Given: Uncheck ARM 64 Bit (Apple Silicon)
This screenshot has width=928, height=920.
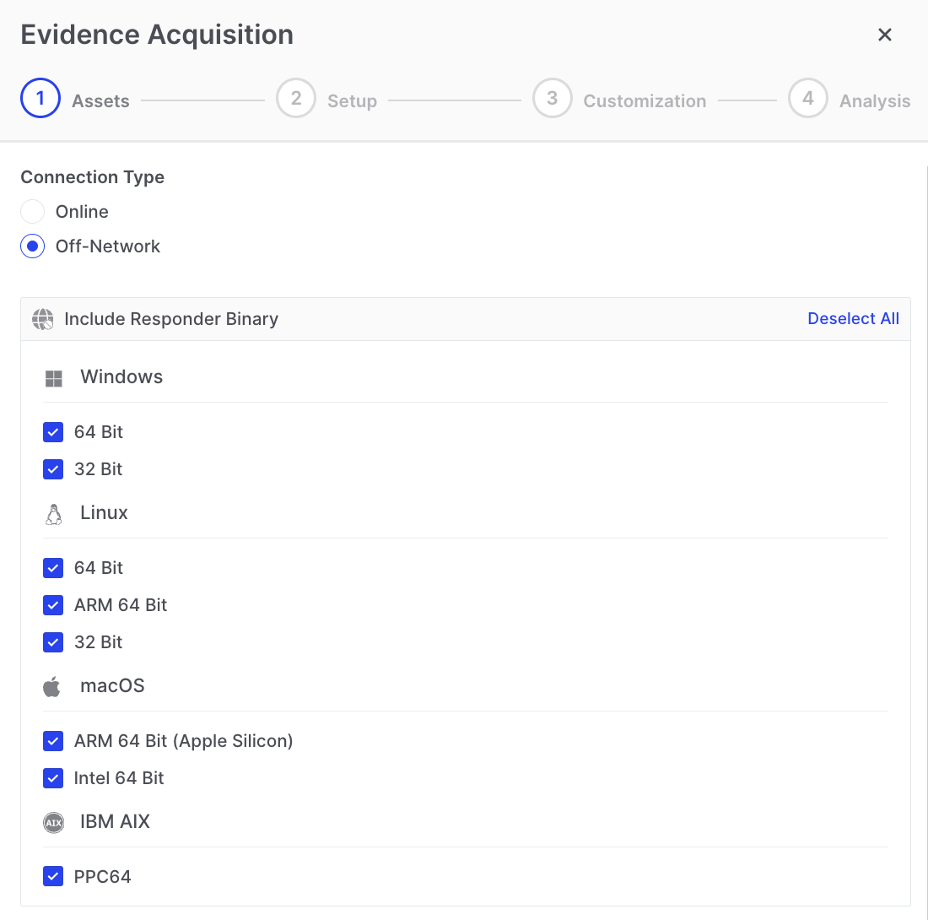Looking at the screenshot, I should click(x=53, y=741).
